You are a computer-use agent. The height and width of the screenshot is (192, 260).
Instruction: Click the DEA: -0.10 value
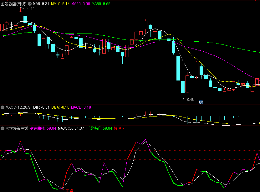[x=60, y=107]
